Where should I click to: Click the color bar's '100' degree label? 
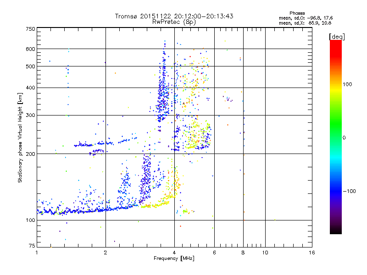347,84
